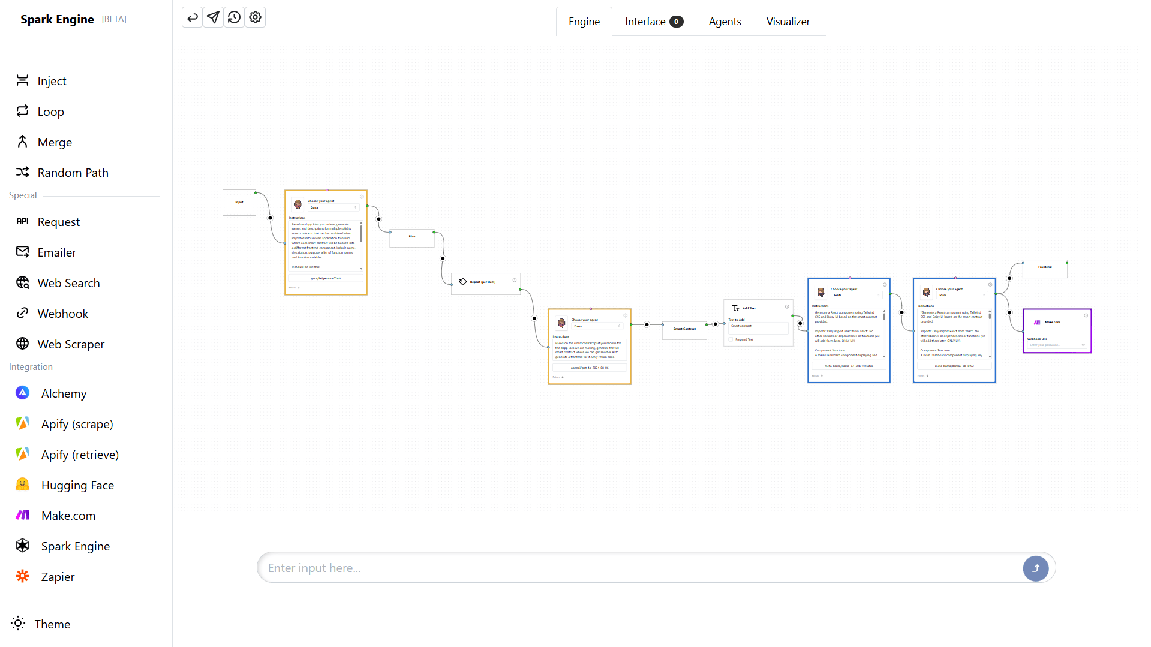Viewport: 1151px width, 647px height.
Task: Switch to the Engine tab
Action: pos(584,22)
